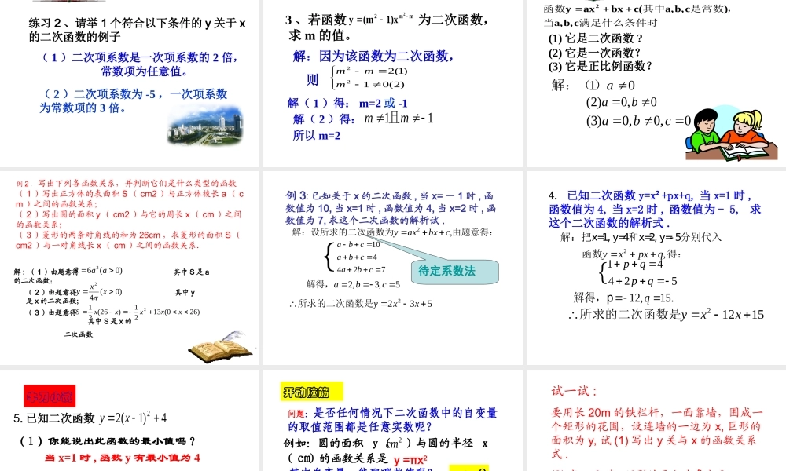Click the equation '4+2p+q=-5'
Viewport: 786px width, 471px height.
pos(643,281)
